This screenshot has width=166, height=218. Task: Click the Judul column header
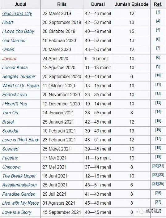point(20,4)
